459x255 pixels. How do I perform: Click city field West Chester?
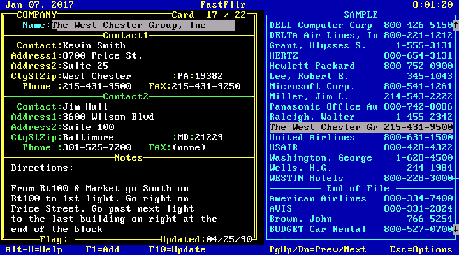pyautogui.click(x=97, y=76)
